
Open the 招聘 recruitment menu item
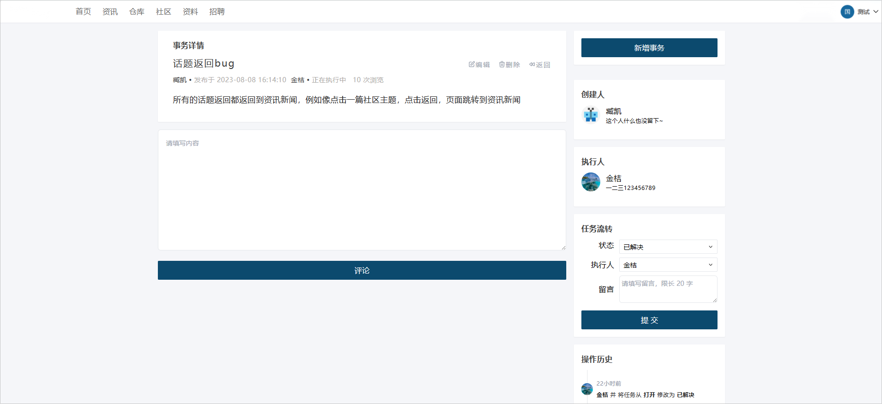click(x=217, y=12)
